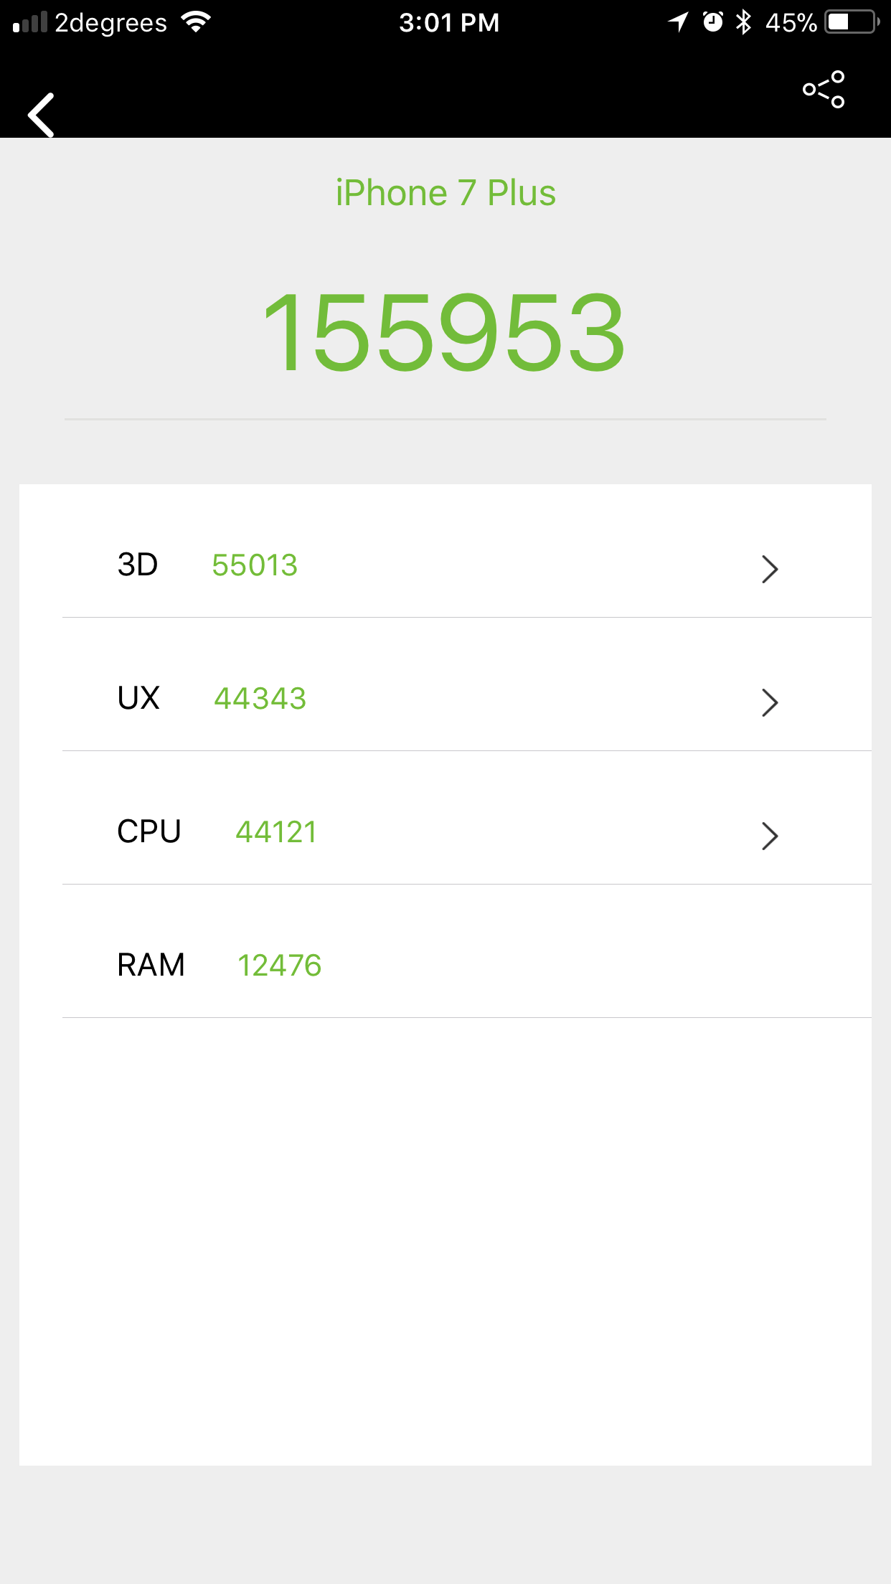Expand the 3D score details chevron
This screenshot has height=1584, width=891.
click(770, 569)
